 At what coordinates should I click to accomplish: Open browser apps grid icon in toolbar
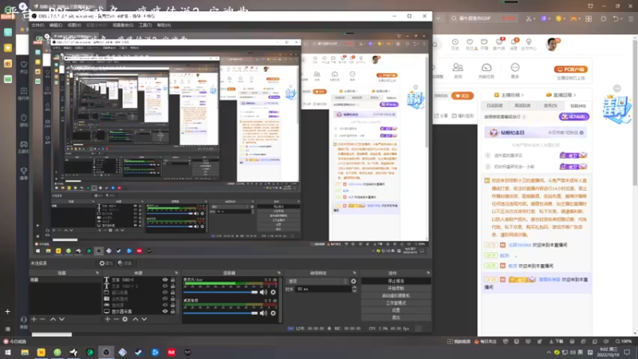pos(589,18)
